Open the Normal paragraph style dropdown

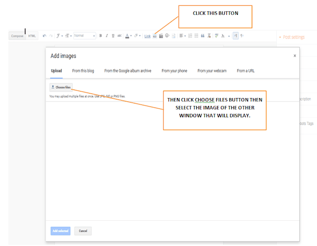click(85, 36)
